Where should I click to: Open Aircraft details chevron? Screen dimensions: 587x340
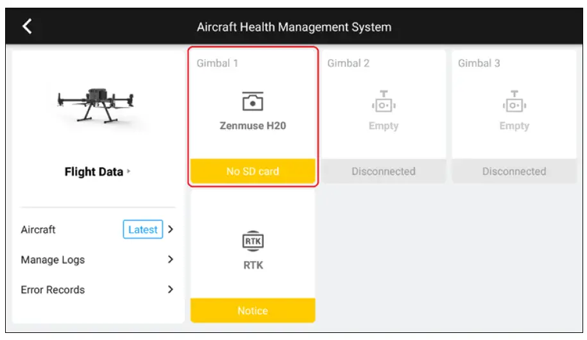point(171,230)
